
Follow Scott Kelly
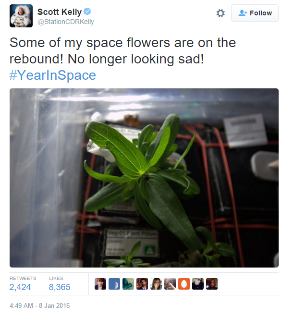pyautogui.click(x=255, y=13)
